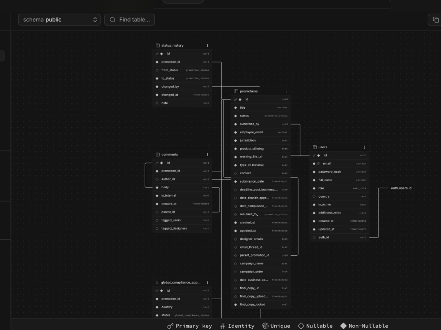Screen dimensions: 441x330
Task: Click additional_roles column in users
Action: click(x=339, y=213)
